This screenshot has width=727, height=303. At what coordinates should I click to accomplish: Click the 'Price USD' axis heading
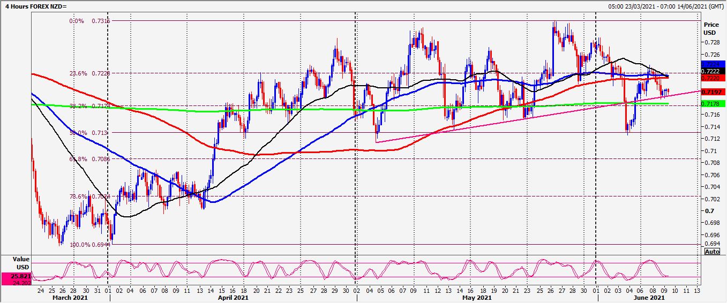(x=711, y=28)
